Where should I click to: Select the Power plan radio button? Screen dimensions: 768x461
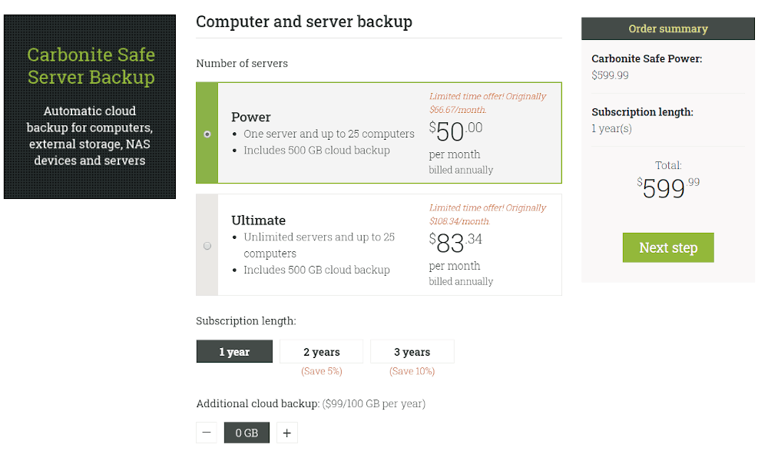pos(207,134)
